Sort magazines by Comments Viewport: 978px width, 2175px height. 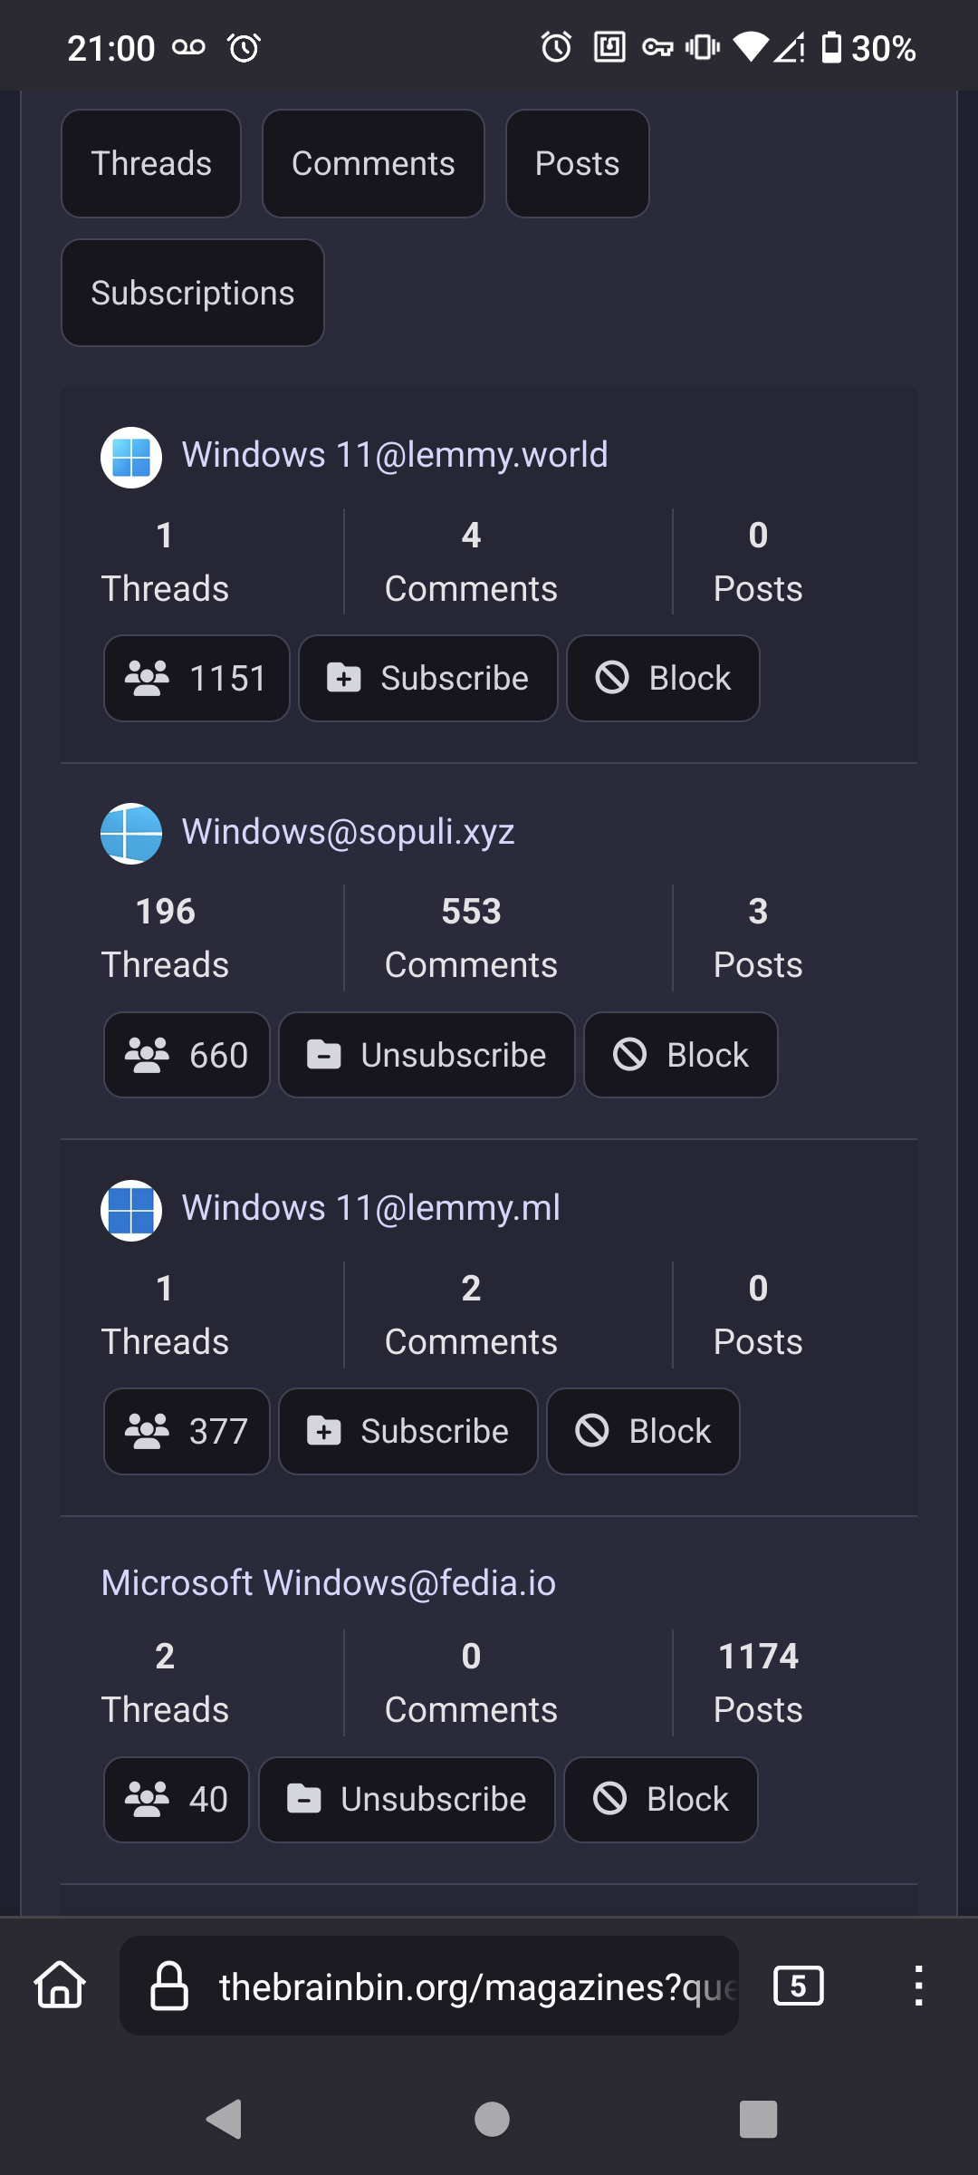pyautogui.click(x=373, y=164)
